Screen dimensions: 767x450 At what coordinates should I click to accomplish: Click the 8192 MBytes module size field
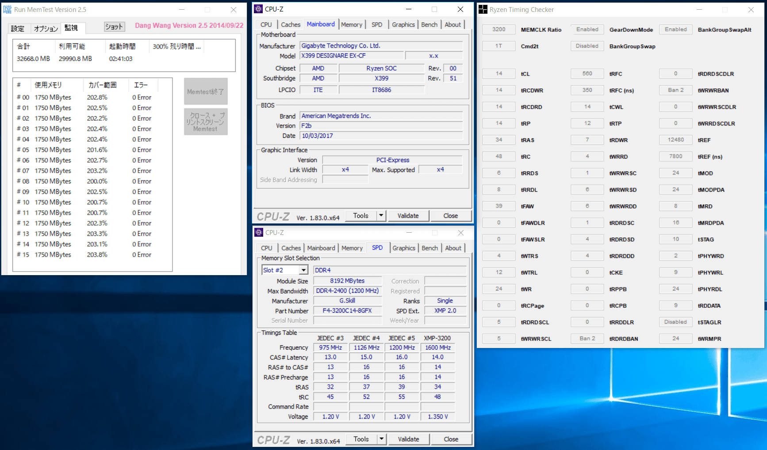click(347, 280)
